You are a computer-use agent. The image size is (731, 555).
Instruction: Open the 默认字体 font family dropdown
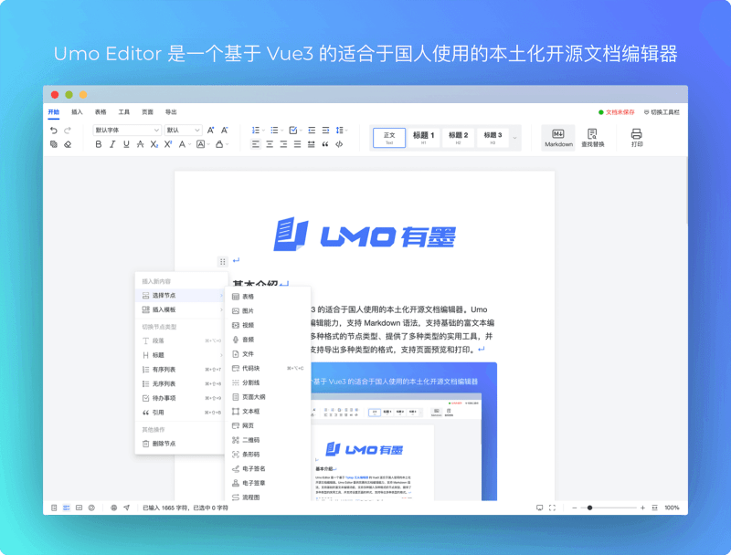coord(125,130)
